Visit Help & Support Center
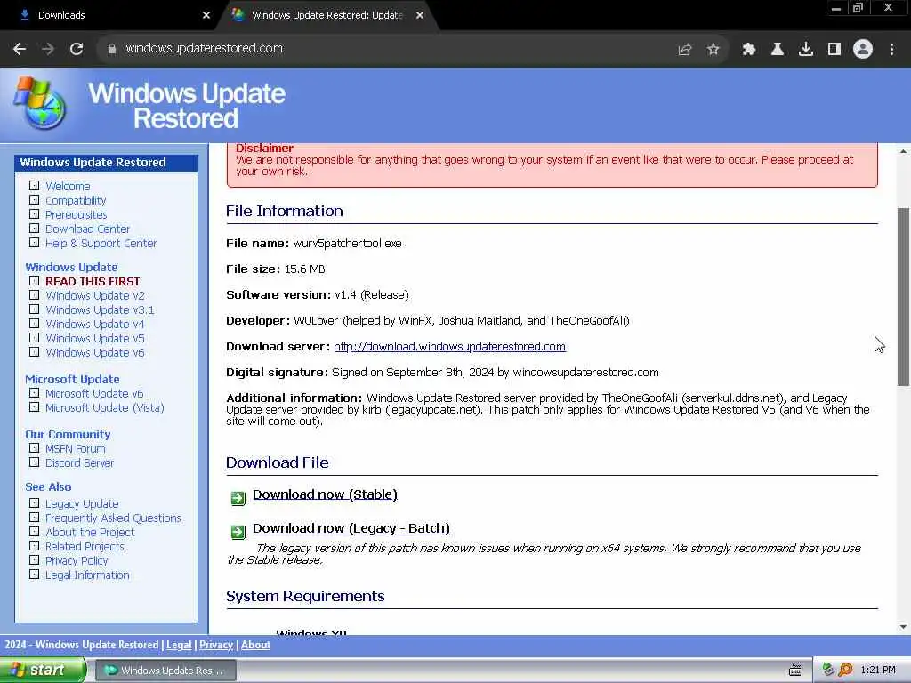This screenshot has width=911, height=683. 101,244
